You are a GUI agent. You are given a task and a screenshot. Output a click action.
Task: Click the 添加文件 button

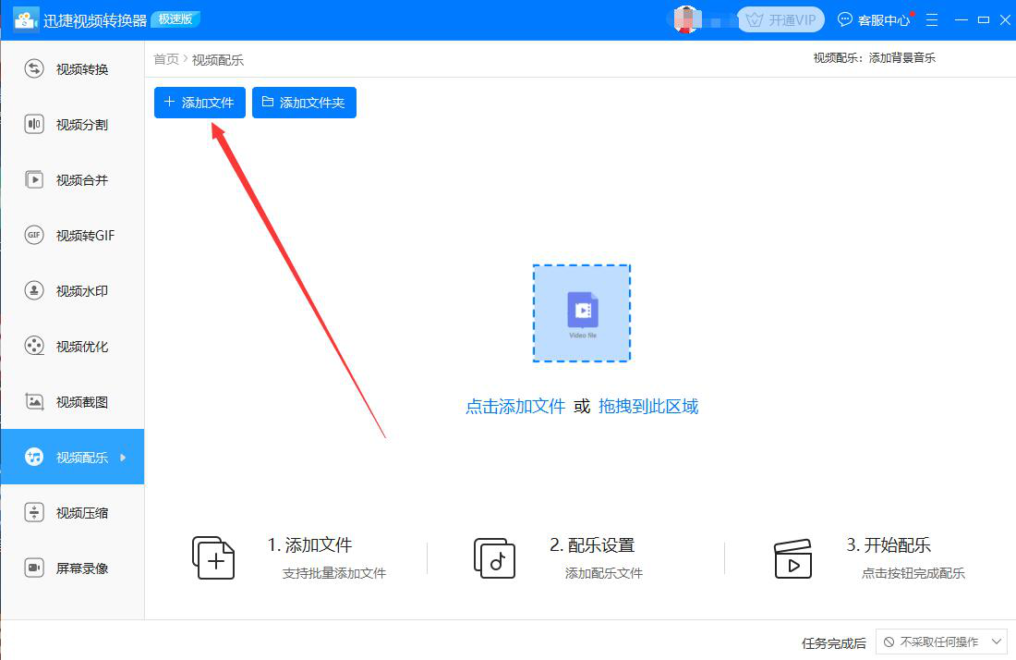200,103
